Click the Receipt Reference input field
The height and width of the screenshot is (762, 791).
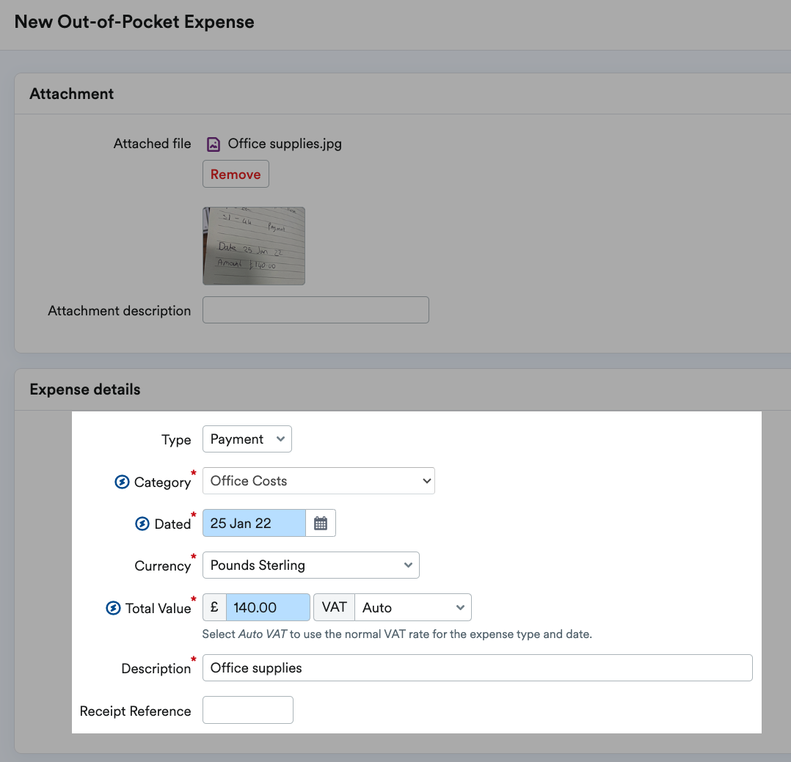click(247, 709)
